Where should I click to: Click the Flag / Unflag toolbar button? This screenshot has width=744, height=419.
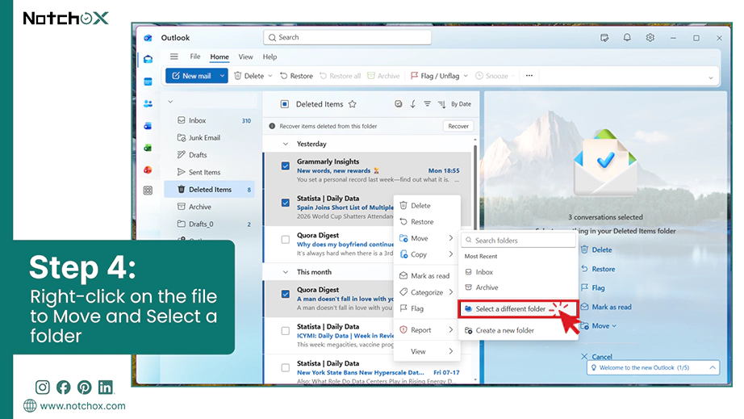coord(435,76)
